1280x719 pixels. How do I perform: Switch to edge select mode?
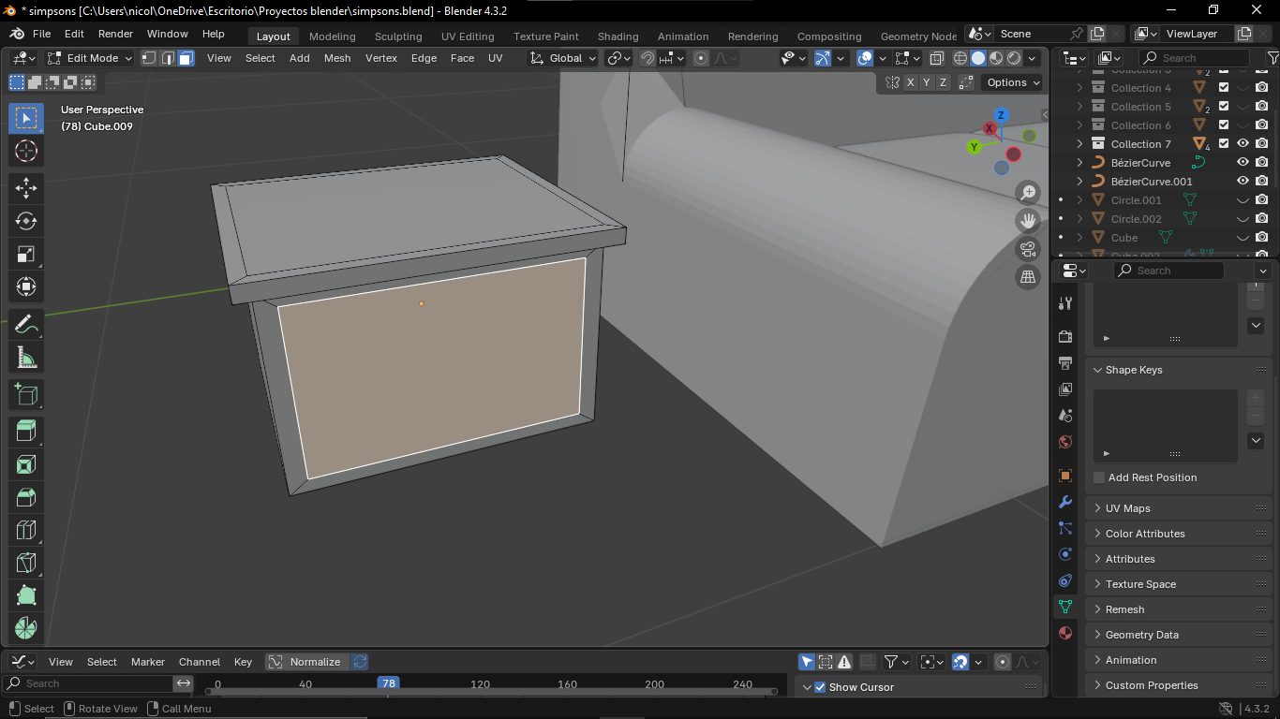pyautogui.click(x=168, y=58)
